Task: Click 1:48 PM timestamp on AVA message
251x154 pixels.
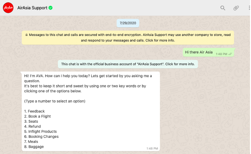Action: [x=152, y=148]
